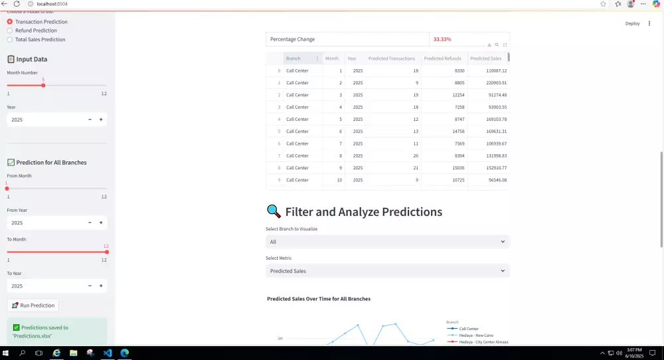664x360 pixels.
Task: Click the From Year input field
Action: click(46, 223)
